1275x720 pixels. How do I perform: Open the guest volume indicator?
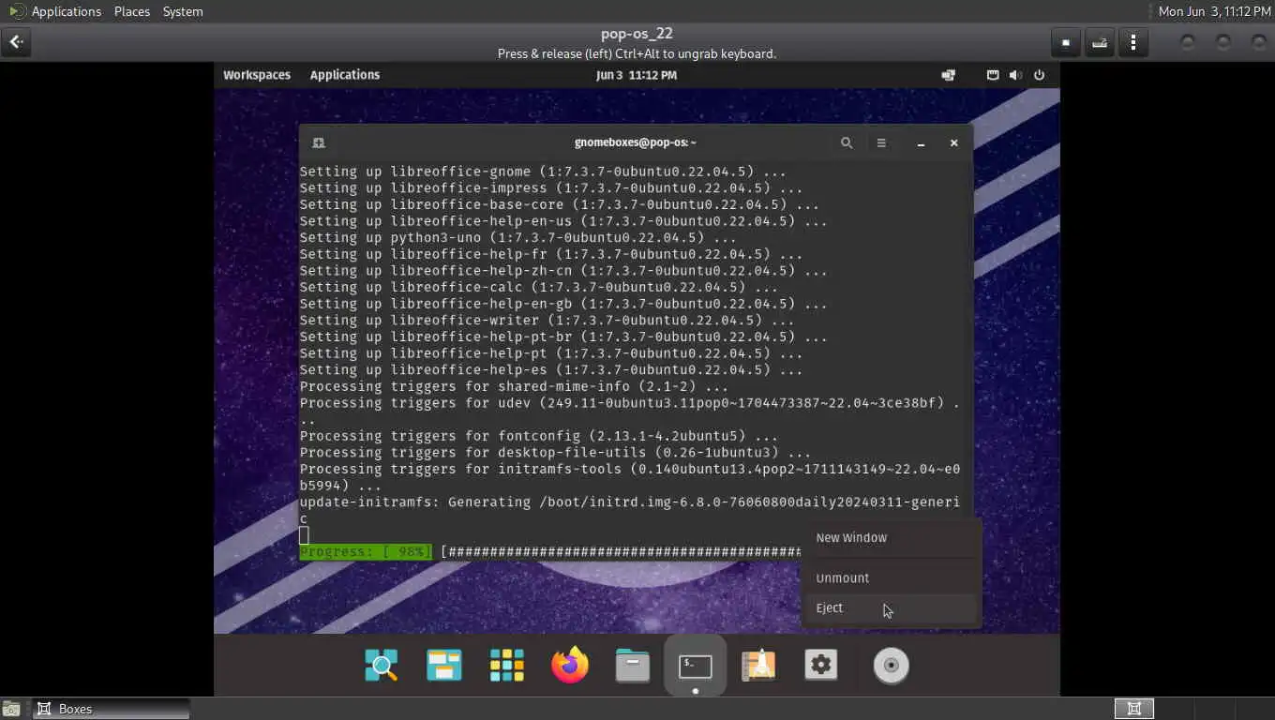[1015, 75]
